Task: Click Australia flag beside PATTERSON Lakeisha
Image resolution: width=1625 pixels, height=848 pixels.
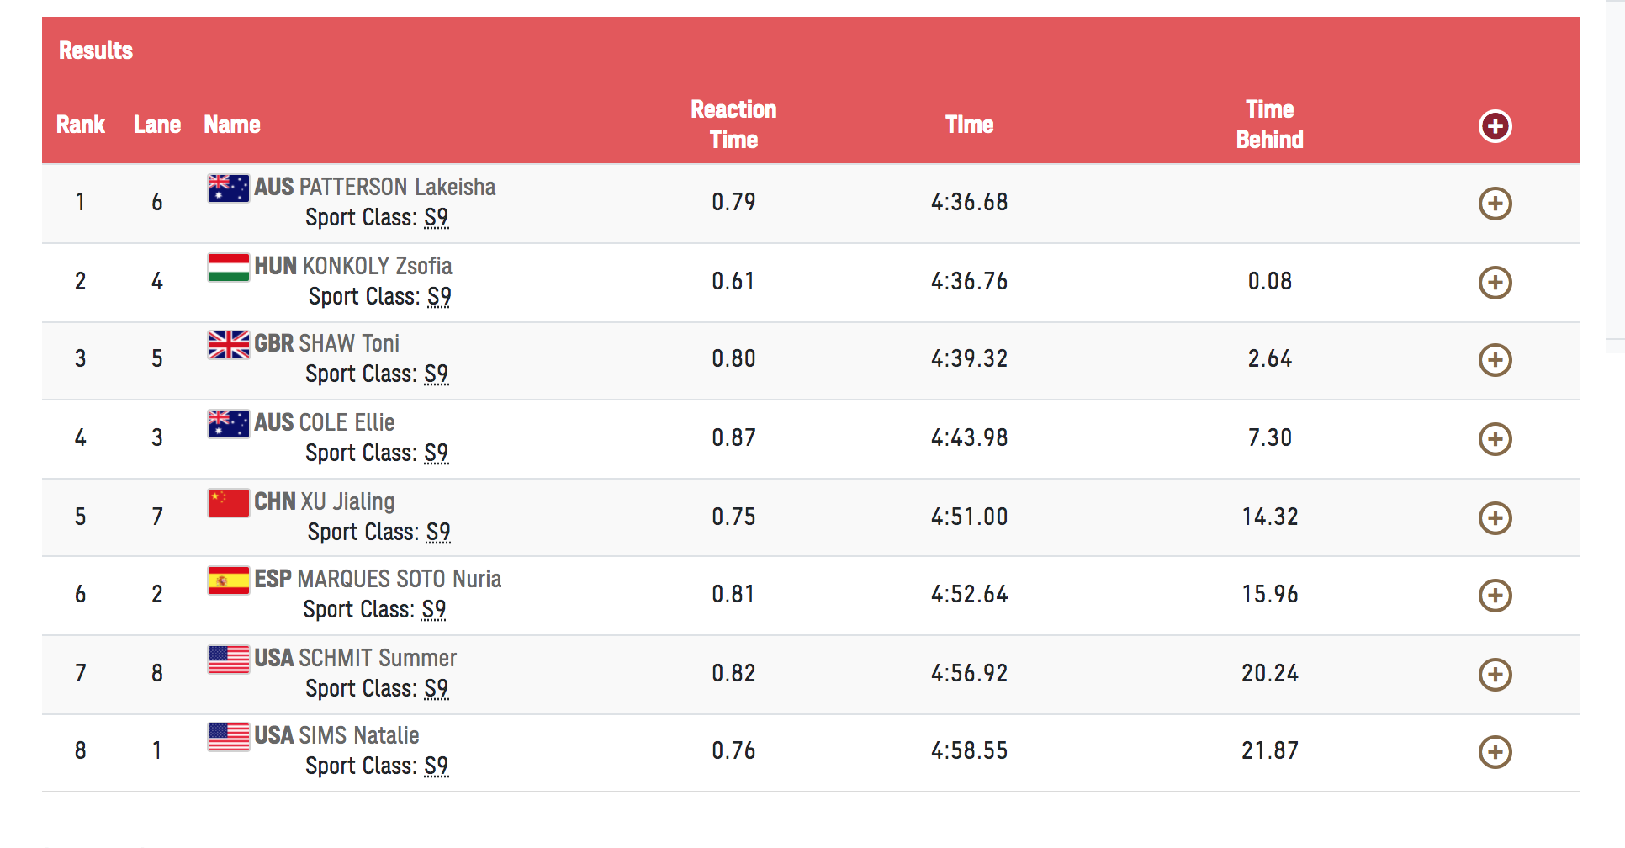Action: (x=229, y=188)
